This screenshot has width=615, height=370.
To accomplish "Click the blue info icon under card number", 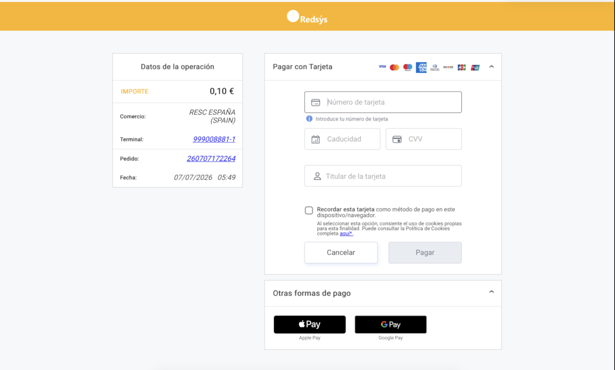I will 309,119.
